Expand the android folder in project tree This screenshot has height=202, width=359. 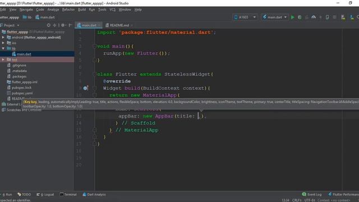(x=3, y=38)
